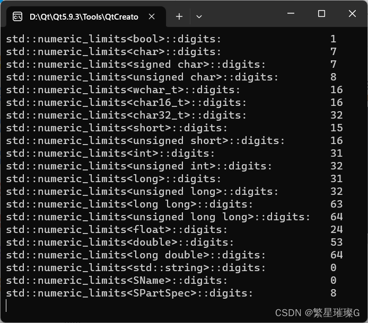Screen dimensions: 368x323
Task: Close the QtCreator terminal tab
Action: click(152, 16)
